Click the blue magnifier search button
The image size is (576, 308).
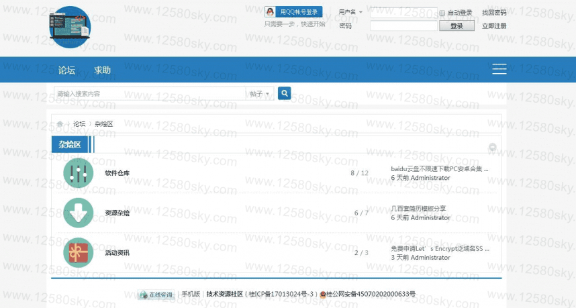click(285, 93)
